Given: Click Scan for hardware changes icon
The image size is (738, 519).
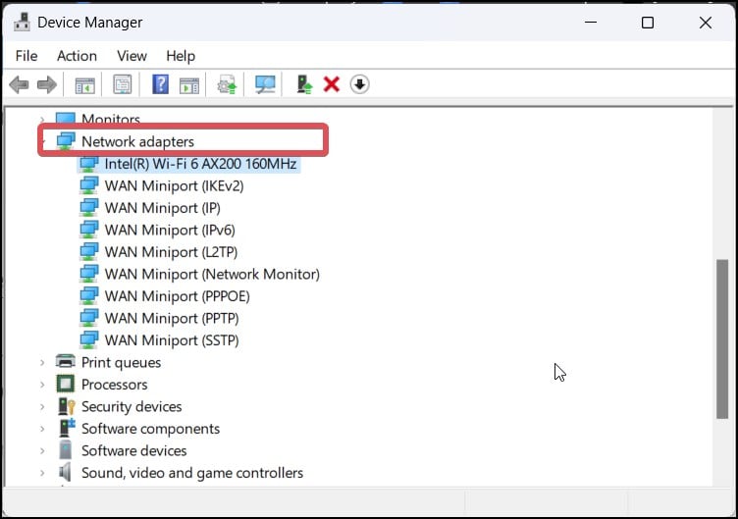Looking at the screenshot, I should click(265, 84).
